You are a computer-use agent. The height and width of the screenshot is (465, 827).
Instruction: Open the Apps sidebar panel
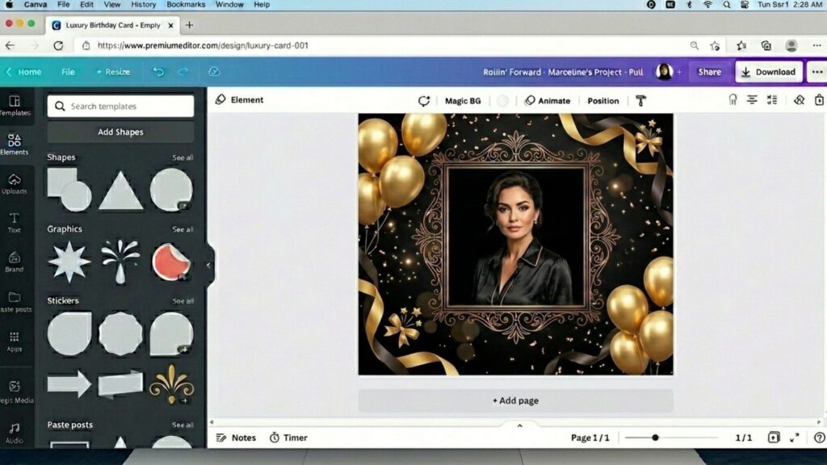point(15,341)
